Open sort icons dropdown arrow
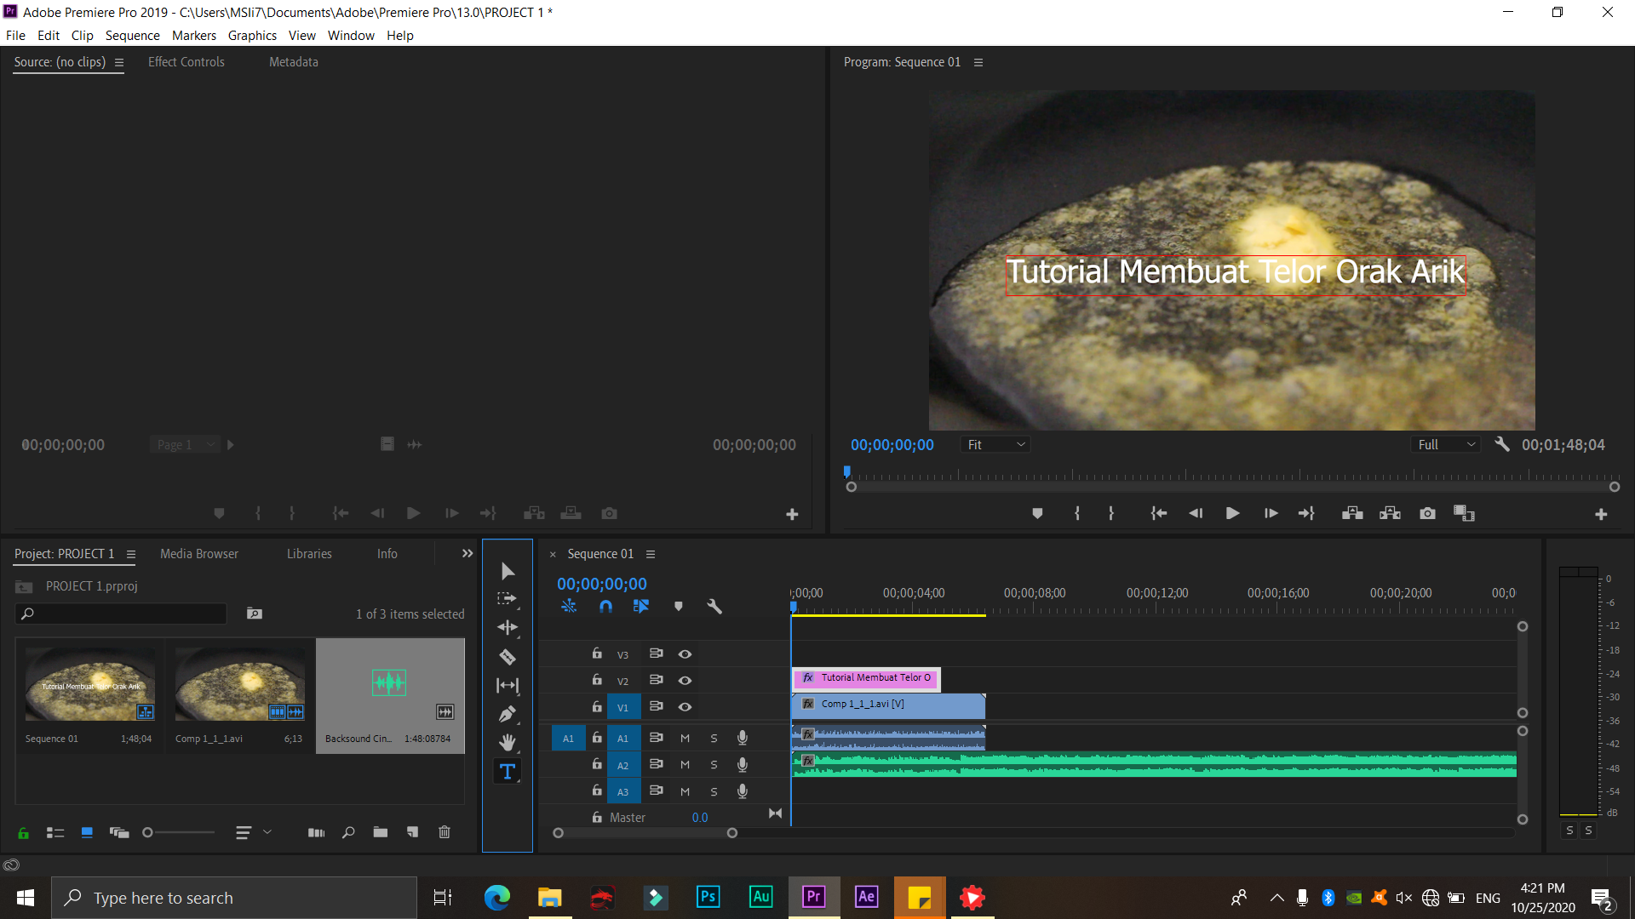The width and height of the screenshot is (1635, 919). (x=267, y=832)
